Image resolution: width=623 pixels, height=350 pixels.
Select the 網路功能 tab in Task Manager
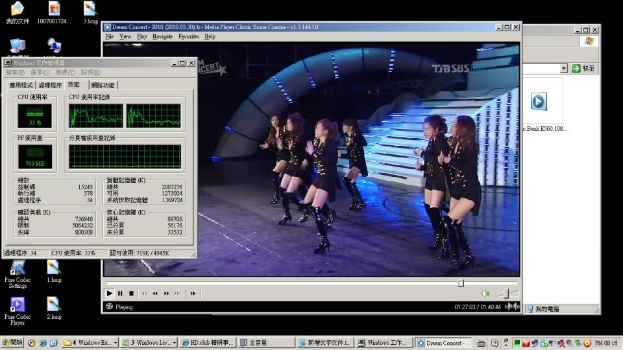[x=103, y=86]
